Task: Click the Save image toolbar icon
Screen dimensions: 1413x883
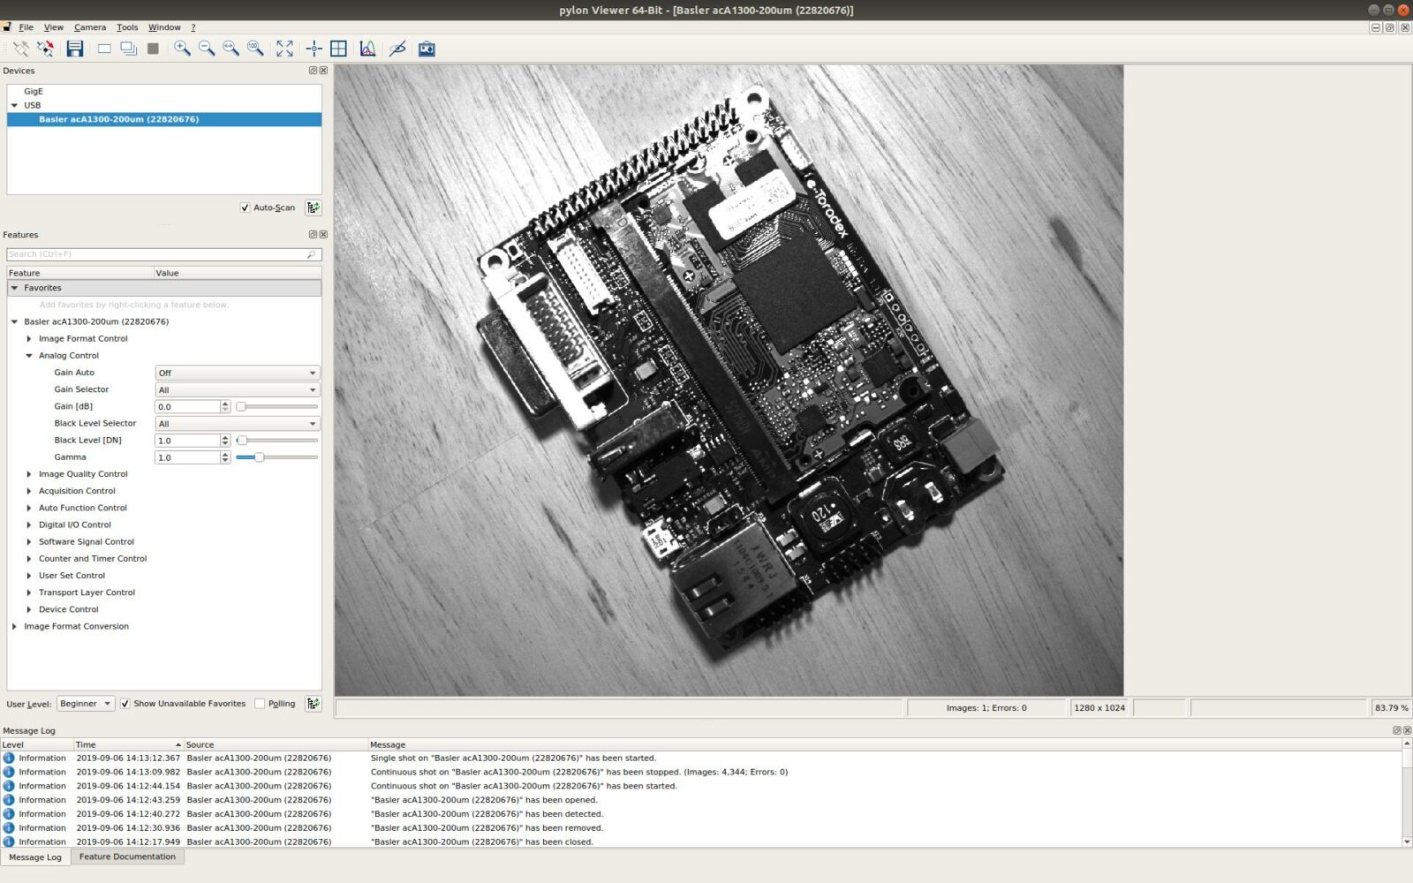Action: pyautogui.click(x=75, y=49)
